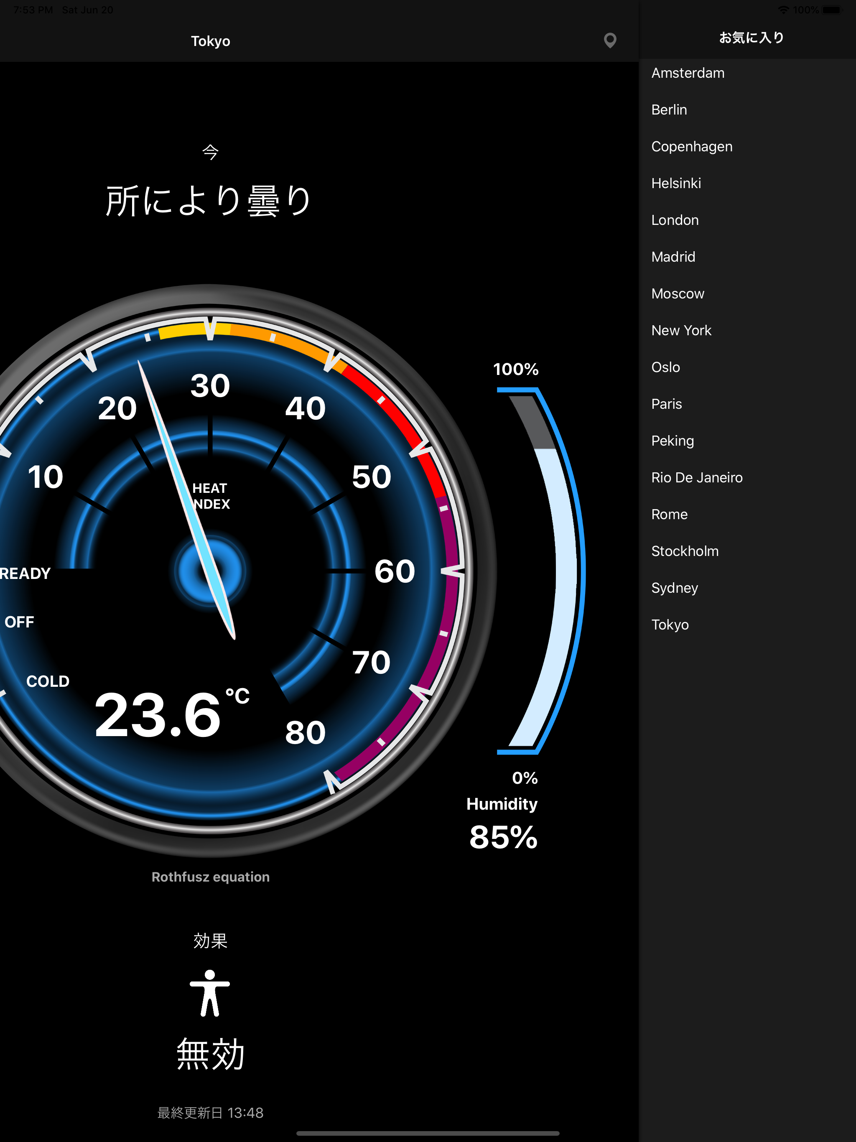Tap the battery status icon

pyautogui.click(x=832, y=10)
